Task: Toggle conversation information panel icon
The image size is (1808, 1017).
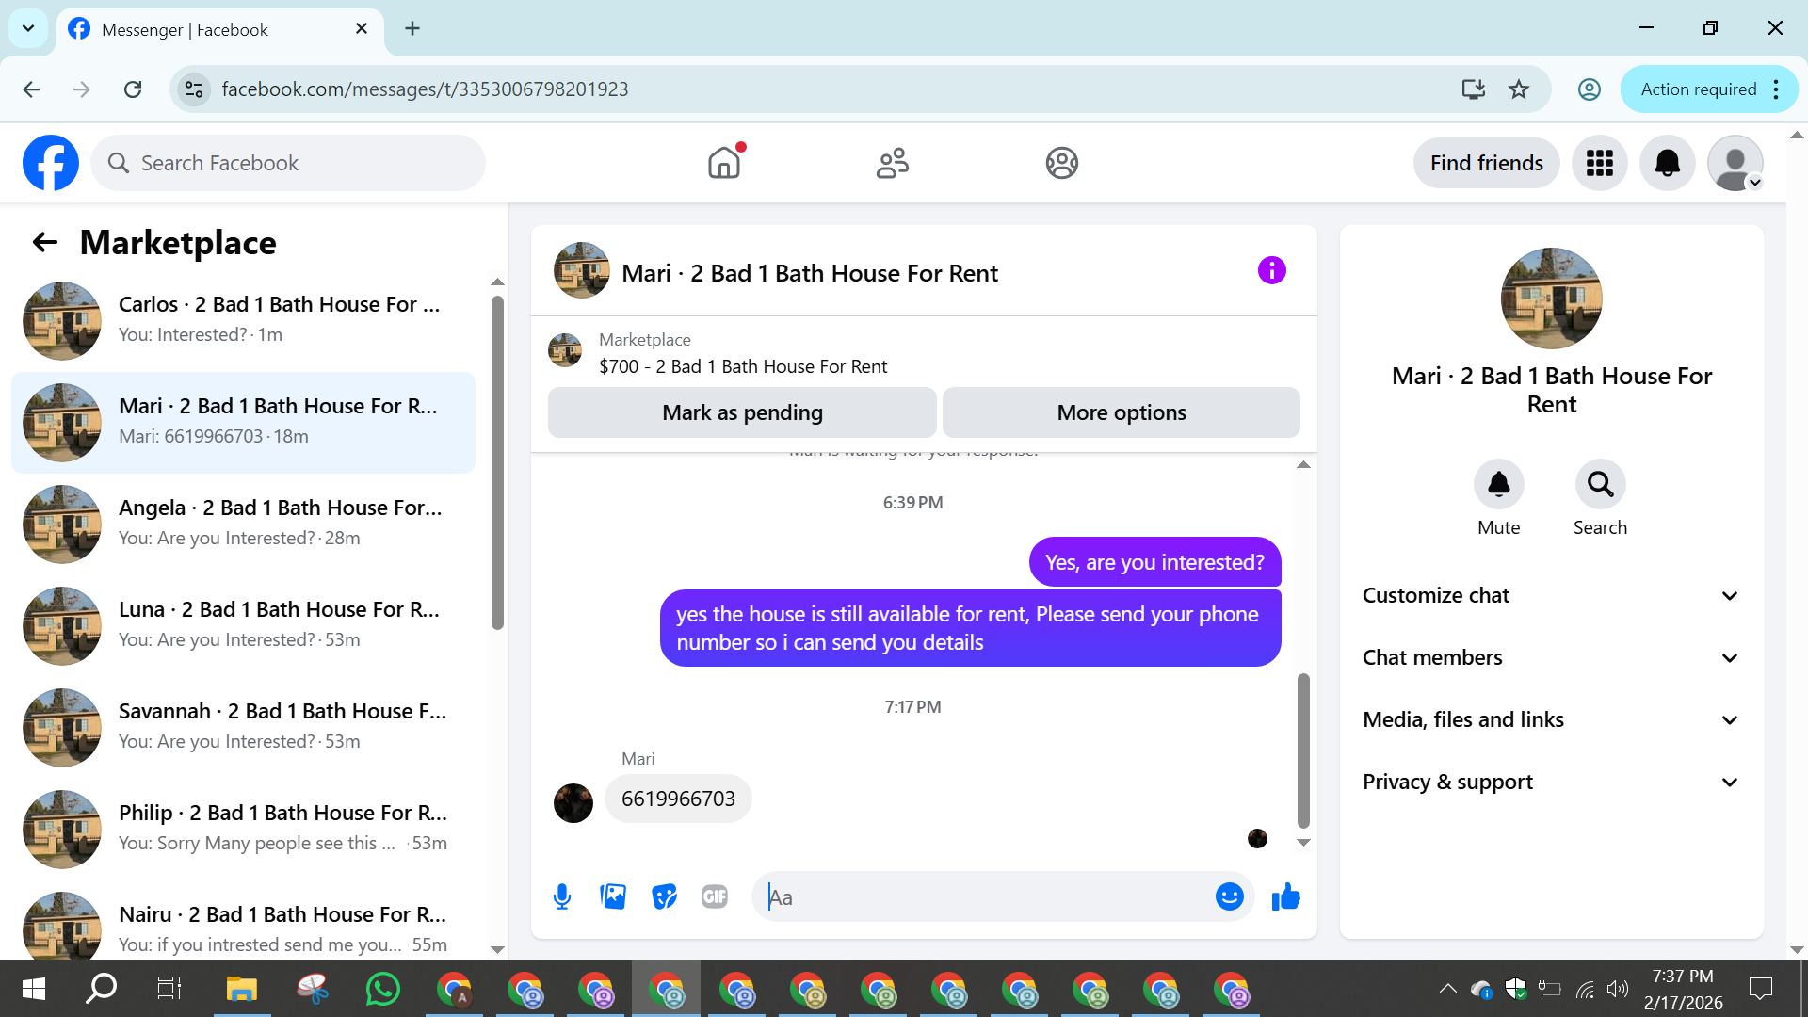Action: (1271, 271)
